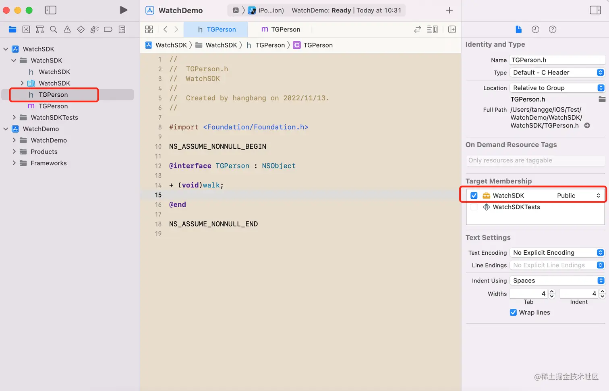Image resolution: width=609 pixels, height=391 pixels.
Task: Choose file location with folder icon
Action: pyautogui.click(x=602, y=99)
